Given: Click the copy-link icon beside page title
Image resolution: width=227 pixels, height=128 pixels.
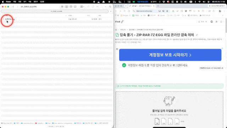Looking at the screenshot, I should coord(197,35).
